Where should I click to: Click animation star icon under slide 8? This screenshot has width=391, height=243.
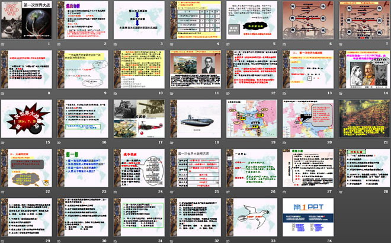[x=3, y=94]
